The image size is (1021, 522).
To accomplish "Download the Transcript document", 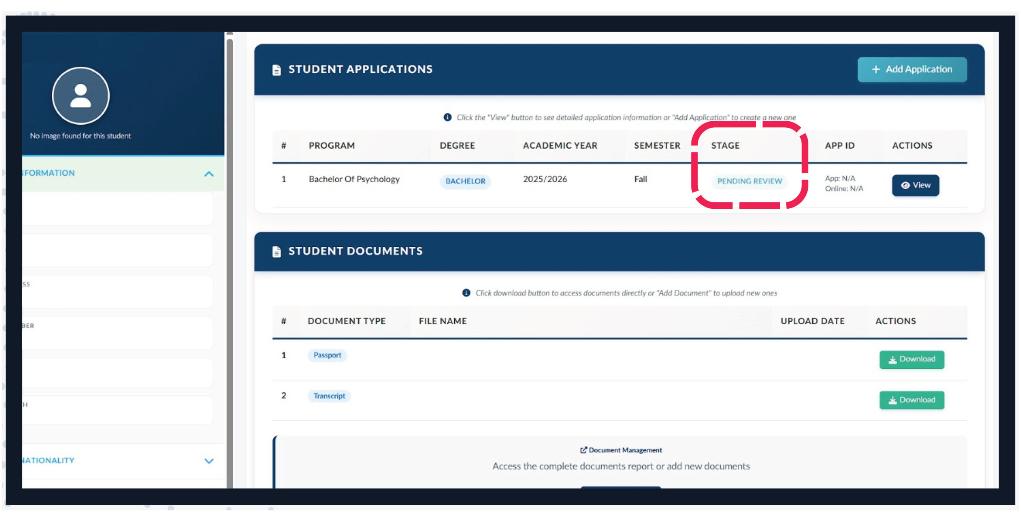I will click(x=911, y=400).
